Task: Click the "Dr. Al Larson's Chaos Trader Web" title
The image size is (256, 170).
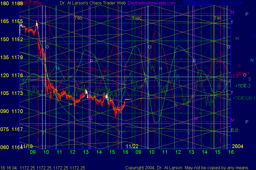Action: tap(93, 3)
